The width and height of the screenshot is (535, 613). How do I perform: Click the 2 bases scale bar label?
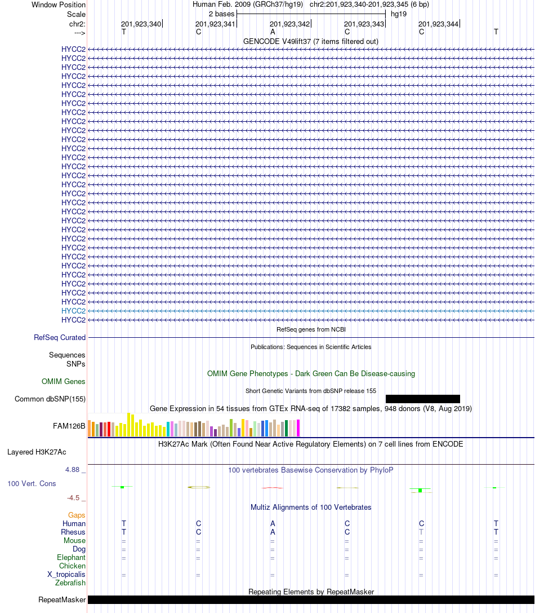click(221, 14)
